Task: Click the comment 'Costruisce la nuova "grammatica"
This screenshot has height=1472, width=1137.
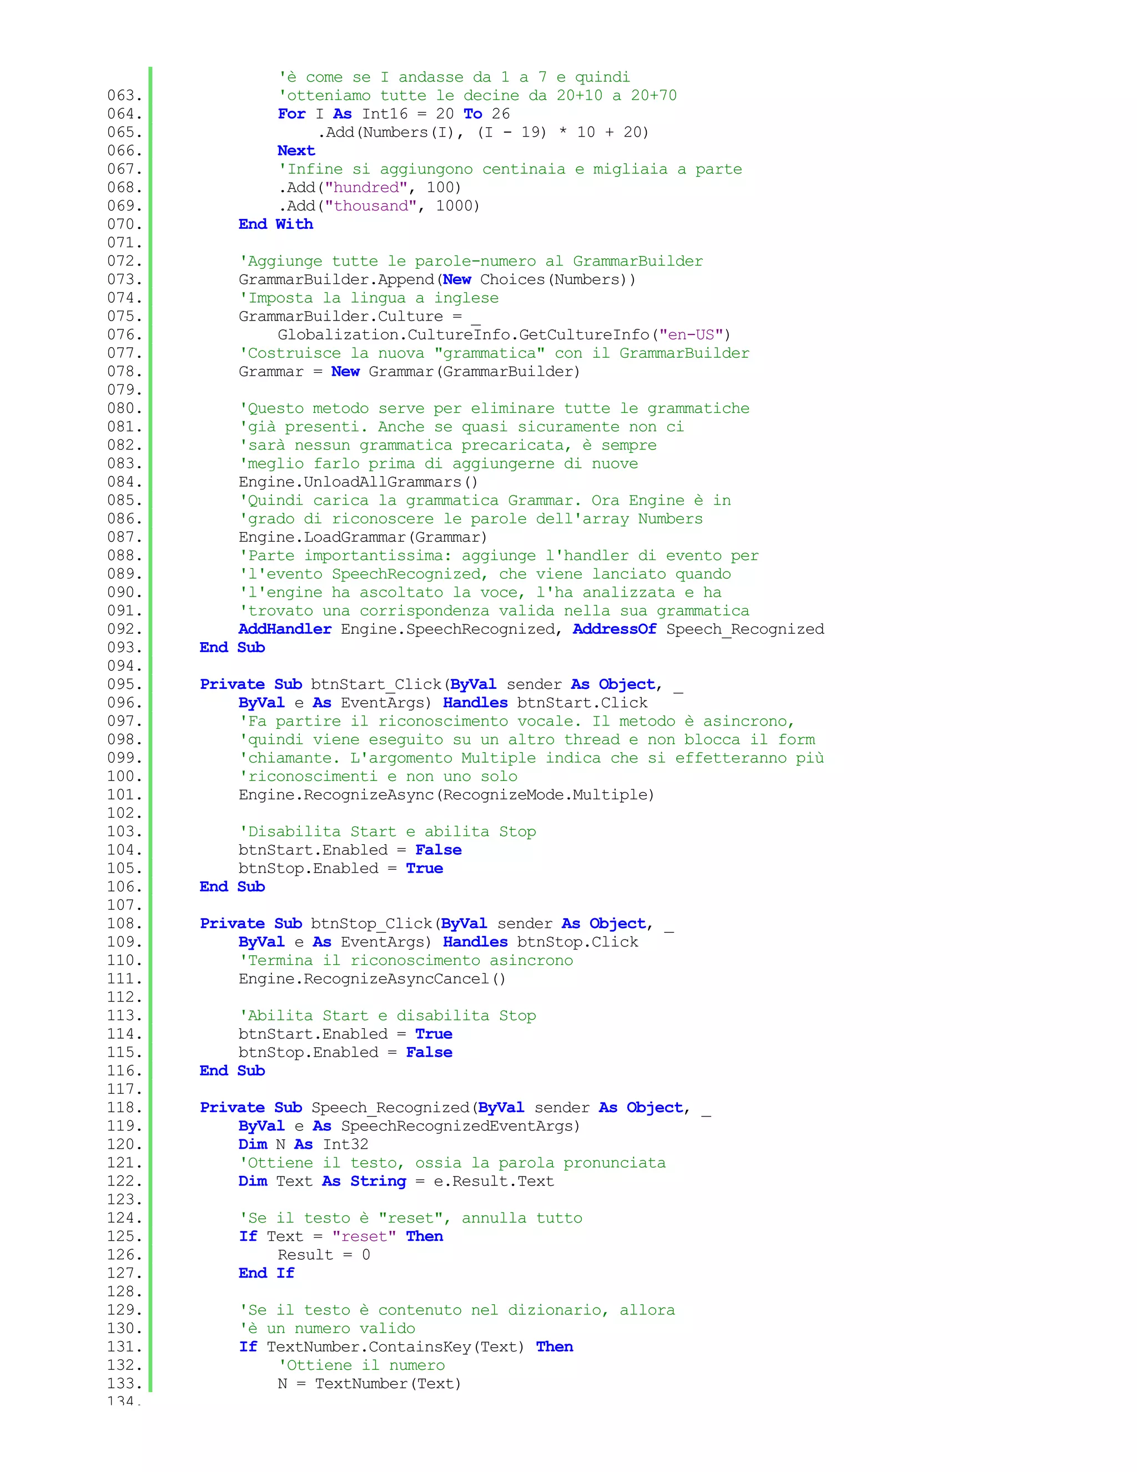Action: pos(494,353)
